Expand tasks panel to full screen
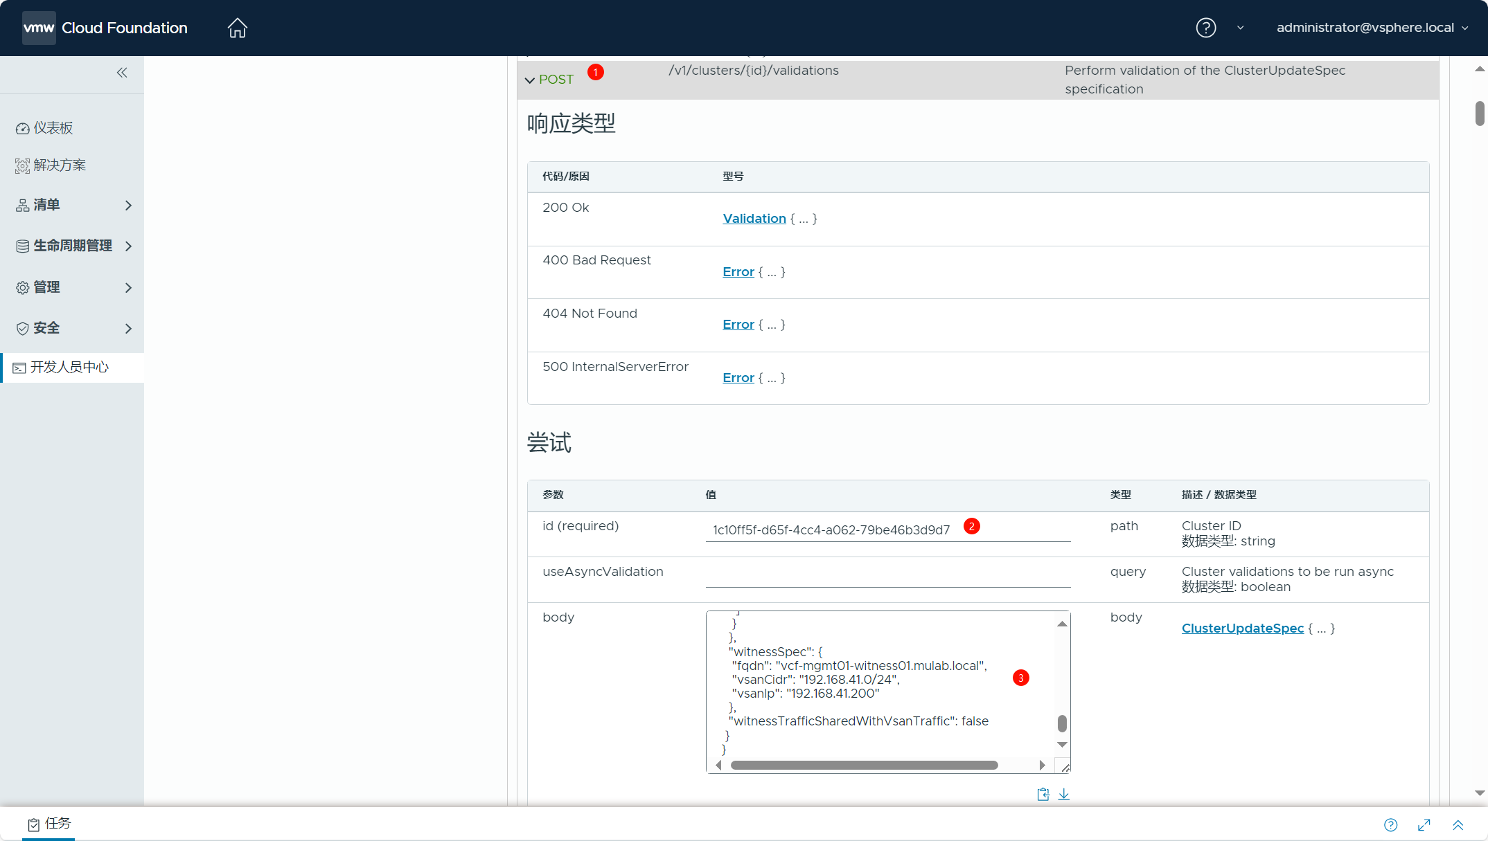 point(1424,824)
